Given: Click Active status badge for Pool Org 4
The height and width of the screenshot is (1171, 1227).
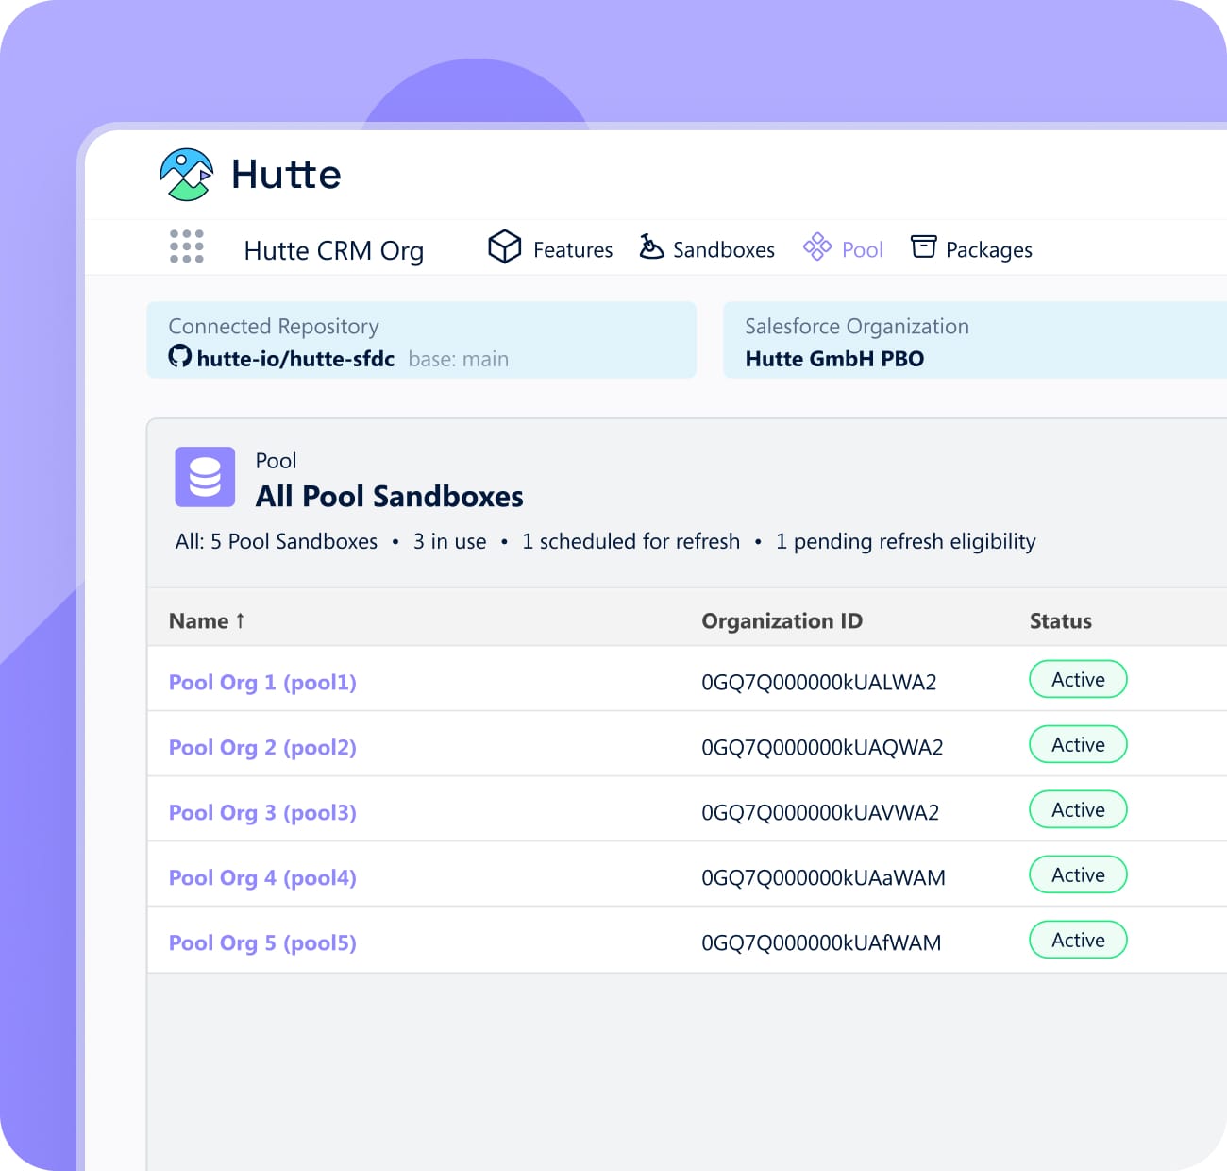Looking at the screenshot, I should click(1078, 875).
